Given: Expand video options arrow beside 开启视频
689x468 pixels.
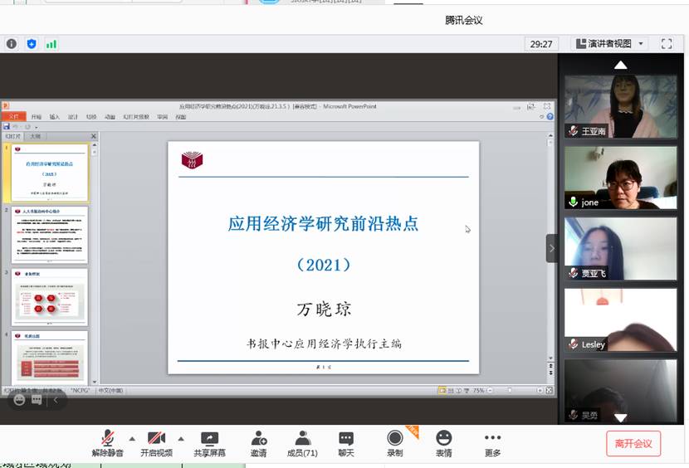Looking at the screenshot, I should click(x=181, y=439).
